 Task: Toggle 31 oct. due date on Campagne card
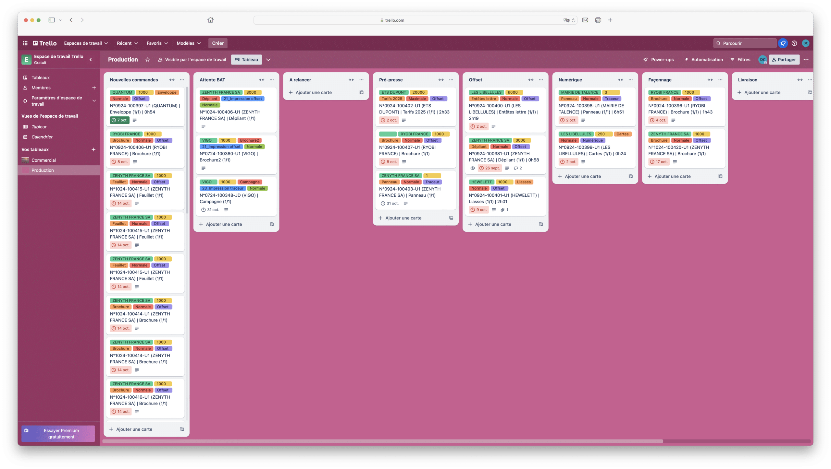coord(210,210)
